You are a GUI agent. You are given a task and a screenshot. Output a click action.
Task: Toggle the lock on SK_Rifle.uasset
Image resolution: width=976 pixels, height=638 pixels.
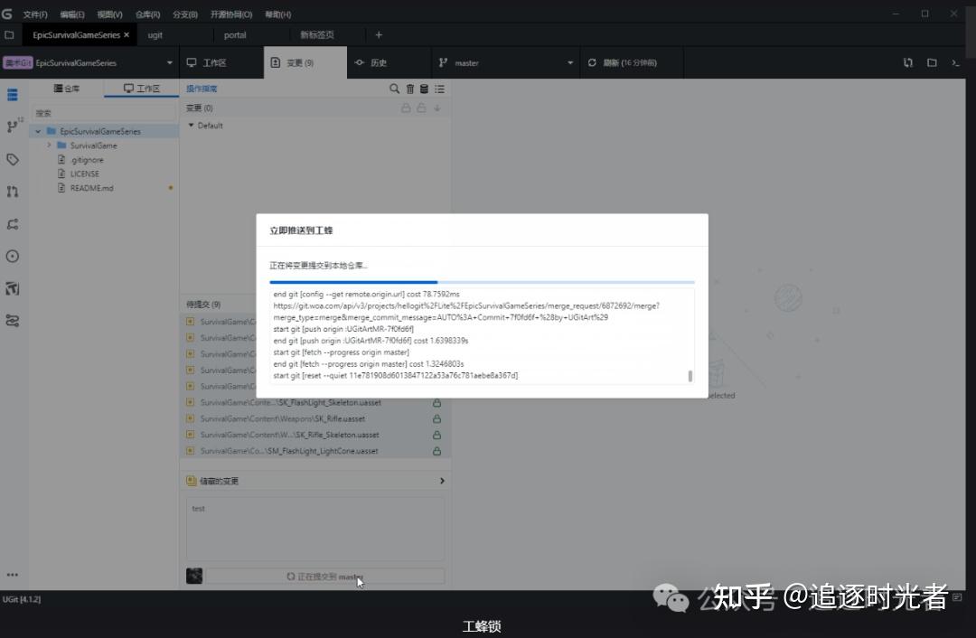[436, 418]
